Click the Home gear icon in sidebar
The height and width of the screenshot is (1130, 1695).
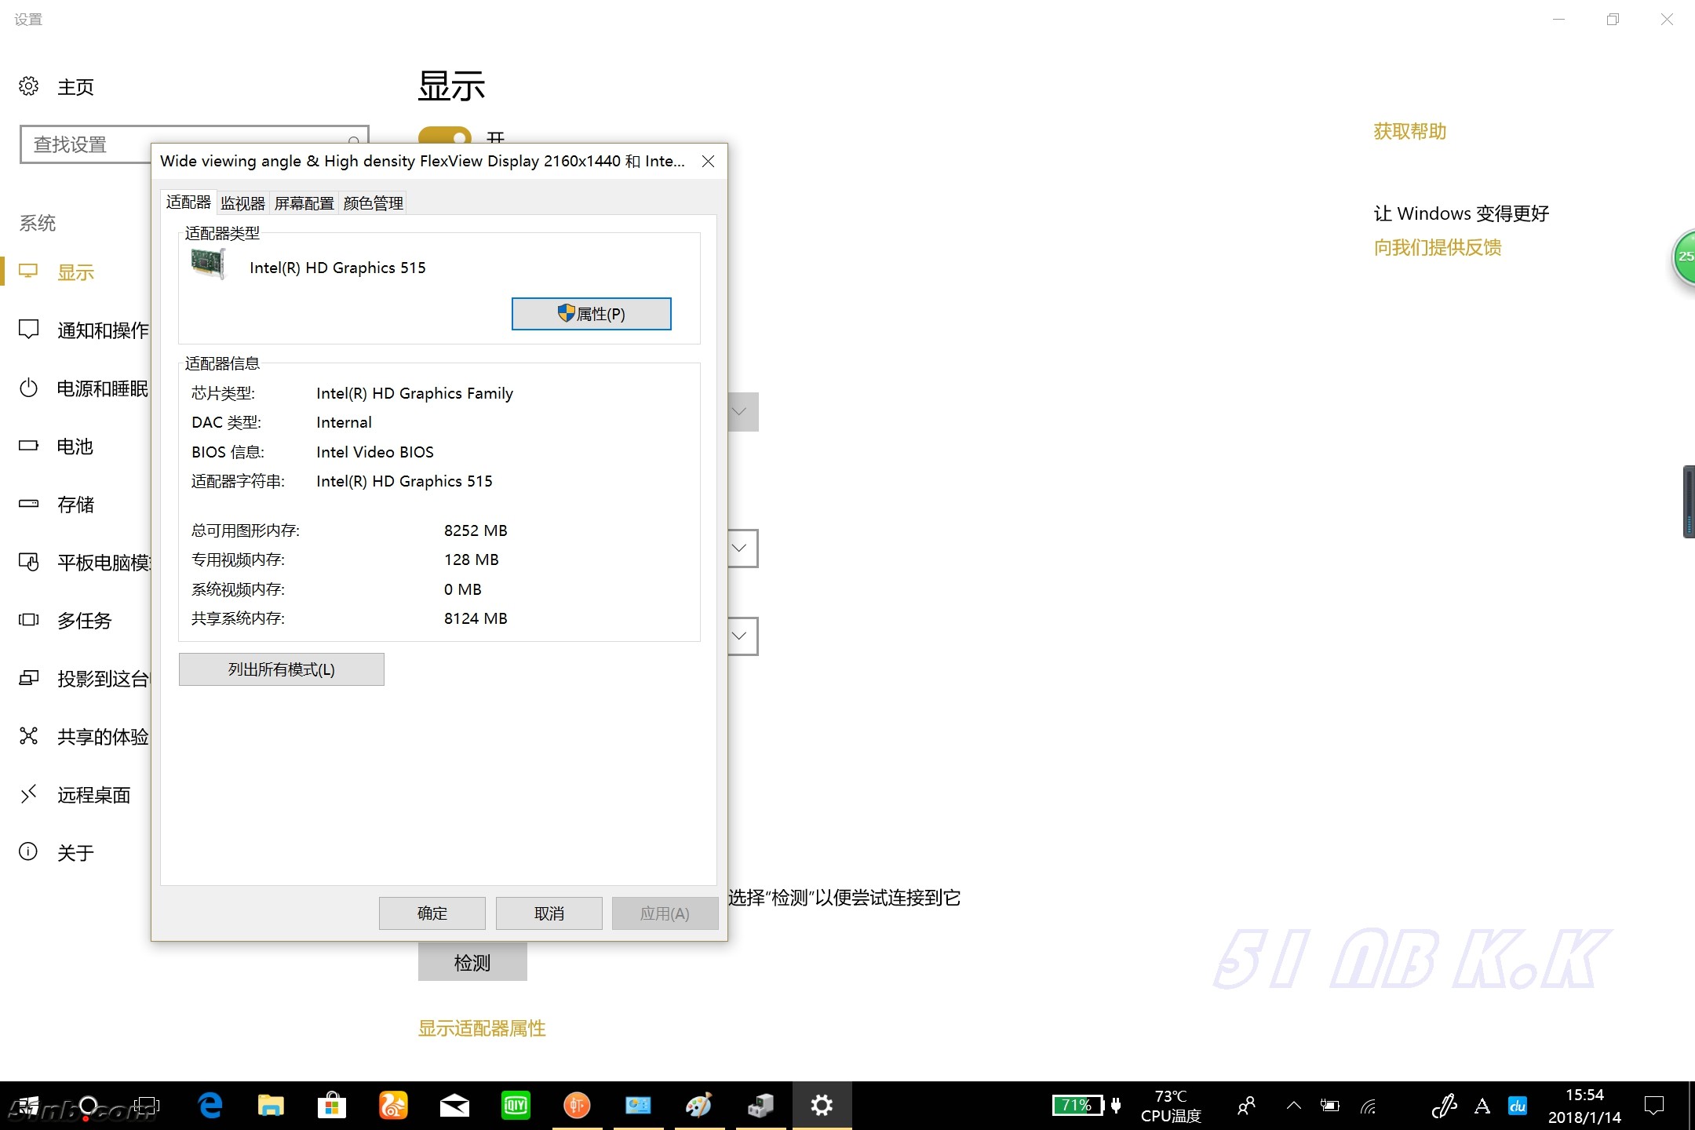[x=29, y=86]
